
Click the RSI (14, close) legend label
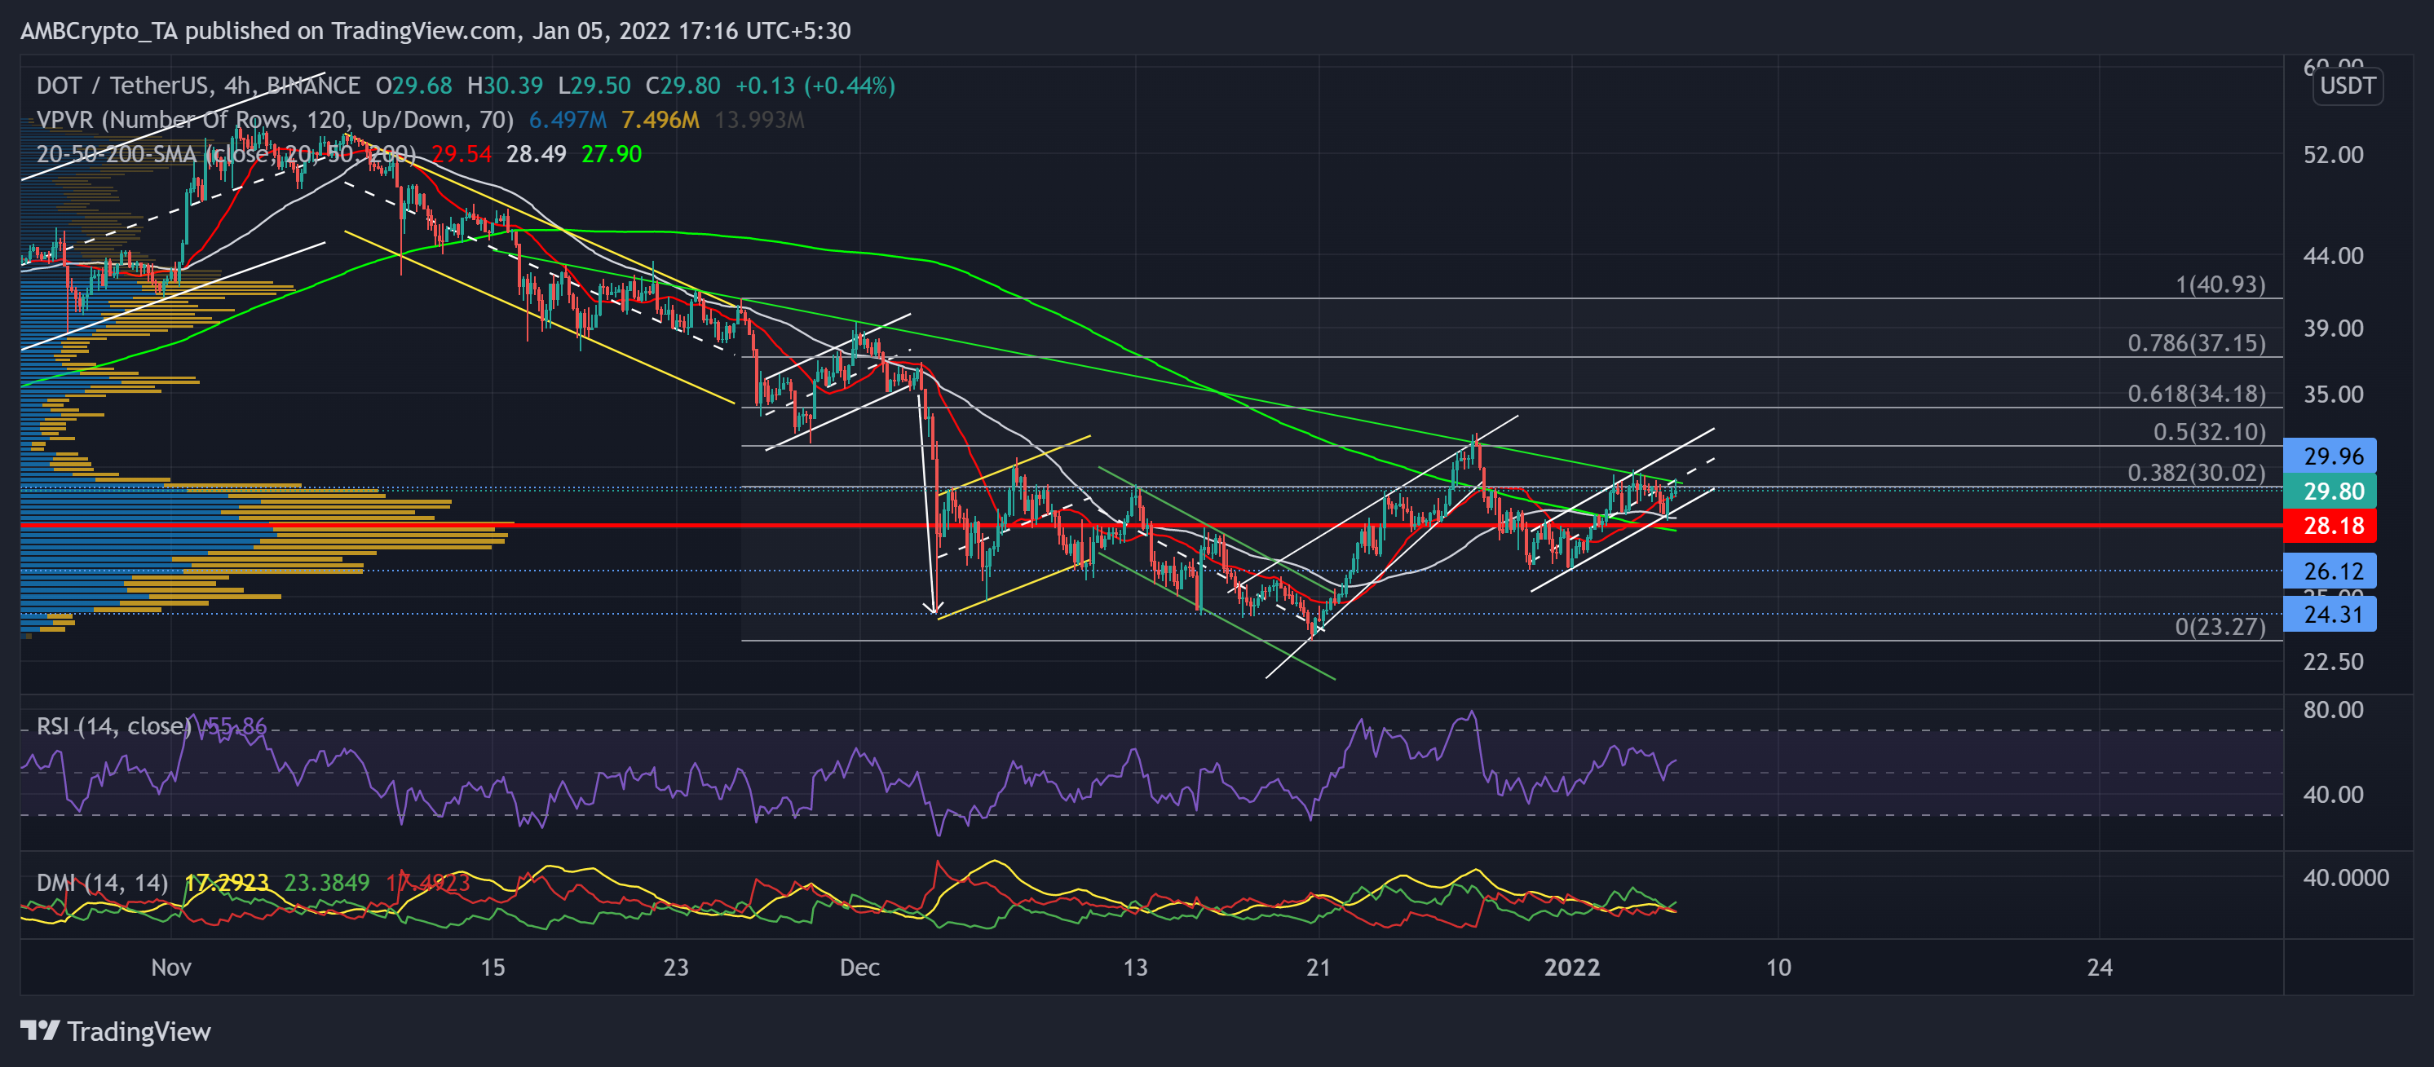click(113, 726)
